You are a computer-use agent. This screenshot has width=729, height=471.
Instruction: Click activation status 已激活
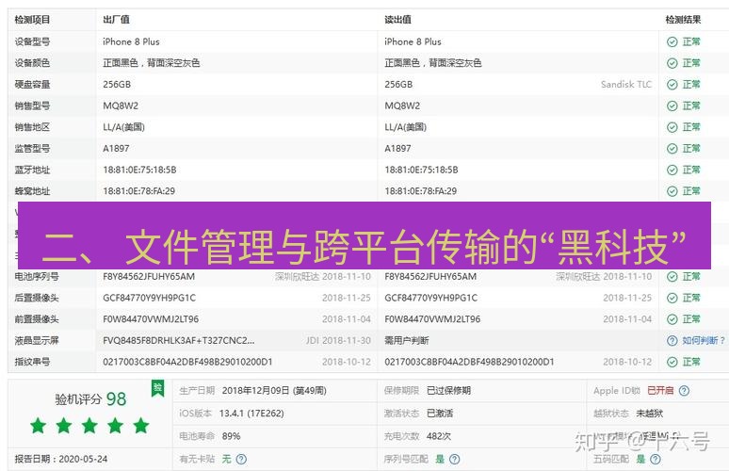440,414
